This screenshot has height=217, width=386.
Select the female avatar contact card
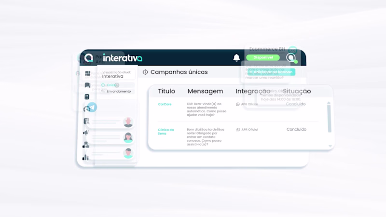[111, 137]
